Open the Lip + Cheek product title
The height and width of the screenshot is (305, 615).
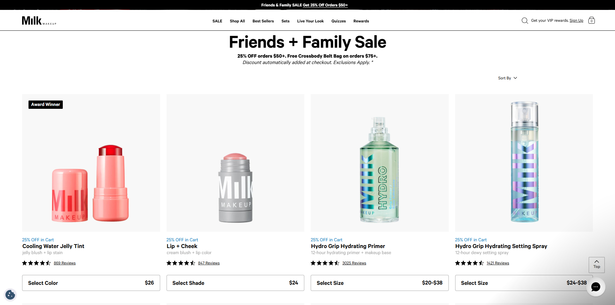182,246
